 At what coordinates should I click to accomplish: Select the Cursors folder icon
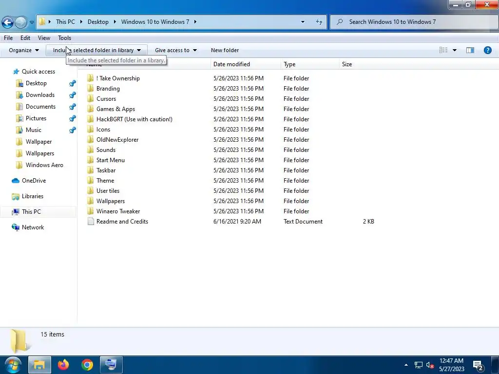(90, 98)
